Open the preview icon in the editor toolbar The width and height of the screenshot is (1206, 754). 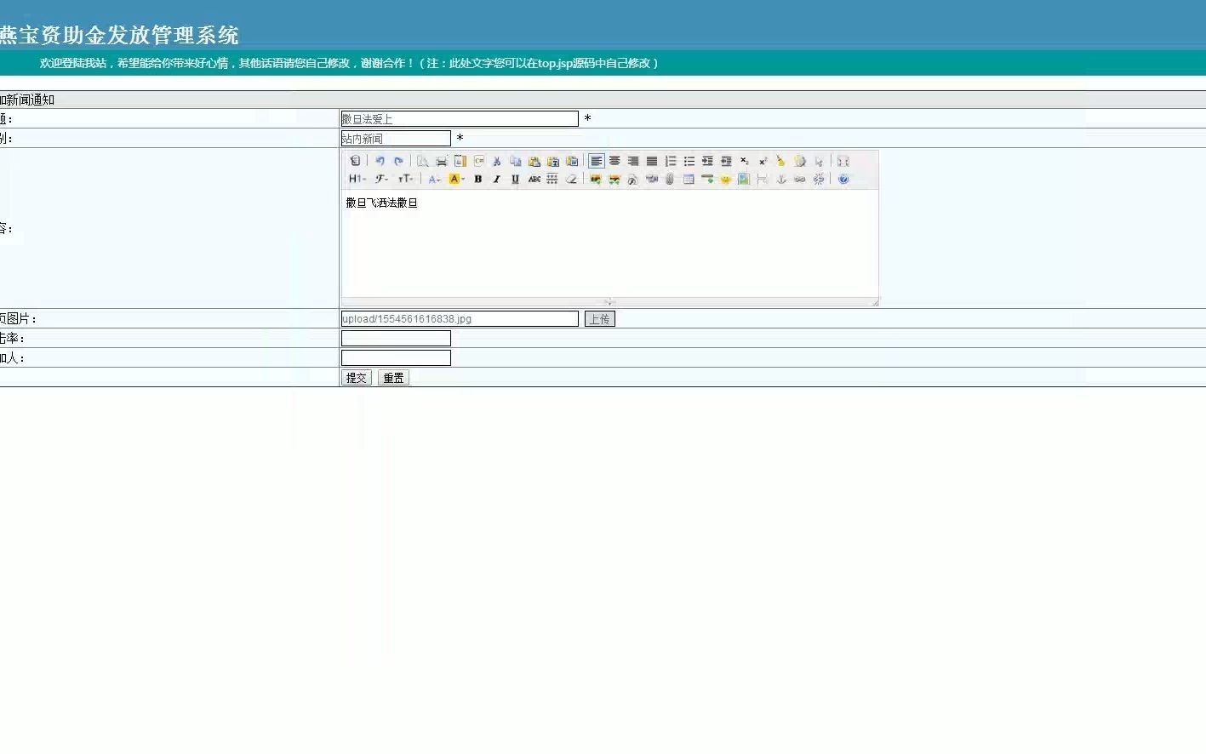pyautogui.click(x=422, y=161)
